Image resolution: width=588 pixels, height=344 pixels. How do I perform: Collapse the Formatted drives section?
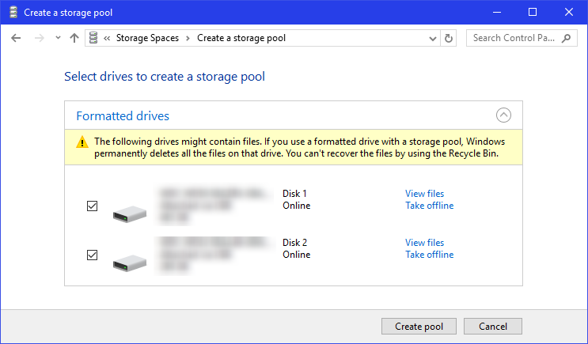504,115
